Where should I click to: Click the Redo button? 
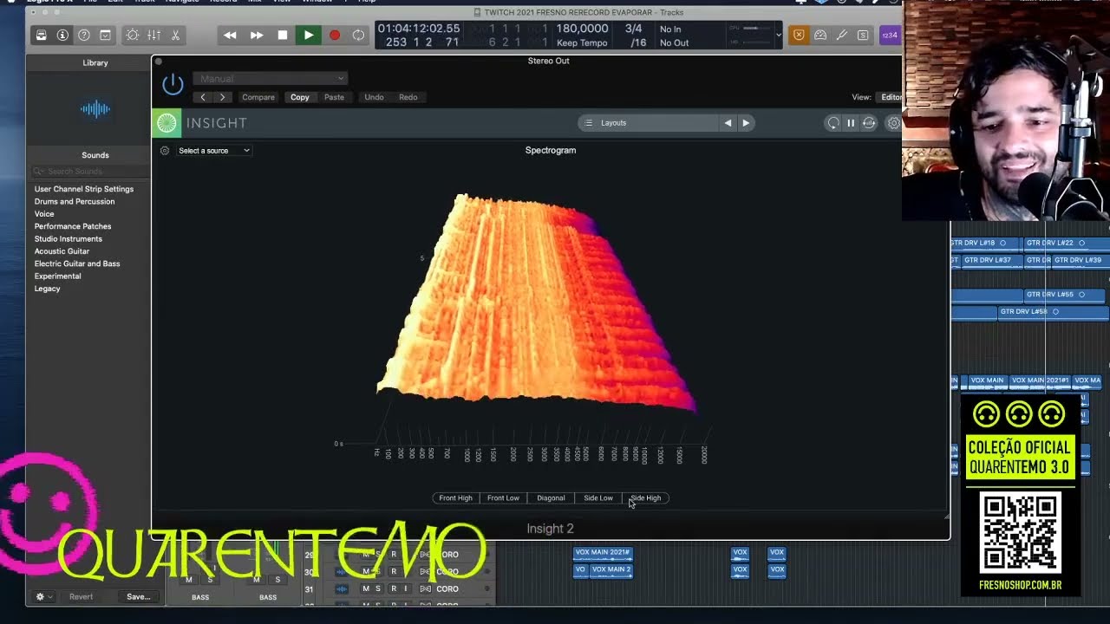coord(408,97)
